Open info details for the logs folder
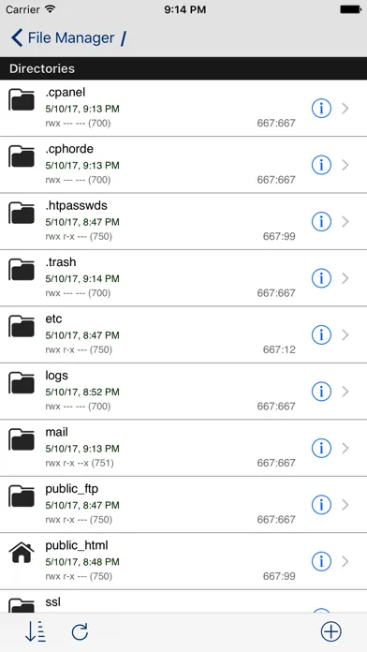 coord(321,392)
